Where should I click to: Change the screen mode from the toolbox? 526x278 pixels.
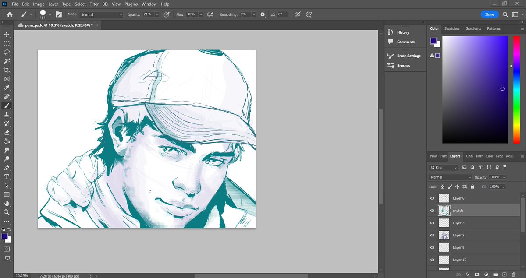coord(7,258)
